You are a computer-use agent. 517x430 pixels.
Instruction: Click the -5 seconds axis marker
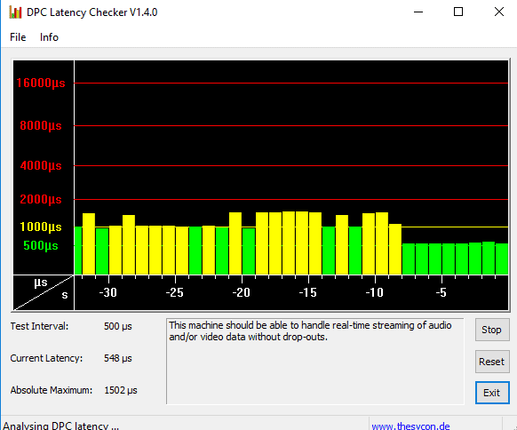441,292
